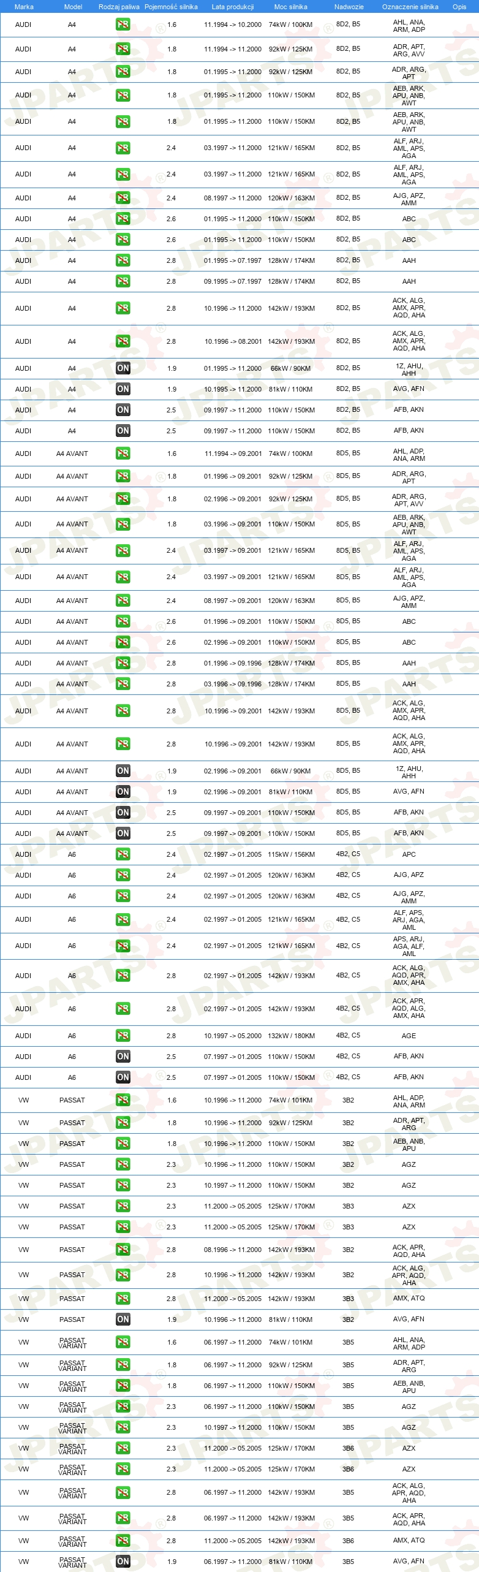Click petrol icon in Passat Variant 1.8 92kW row
This screenshot has height=1572, width=479.
tap(123, 1365)
